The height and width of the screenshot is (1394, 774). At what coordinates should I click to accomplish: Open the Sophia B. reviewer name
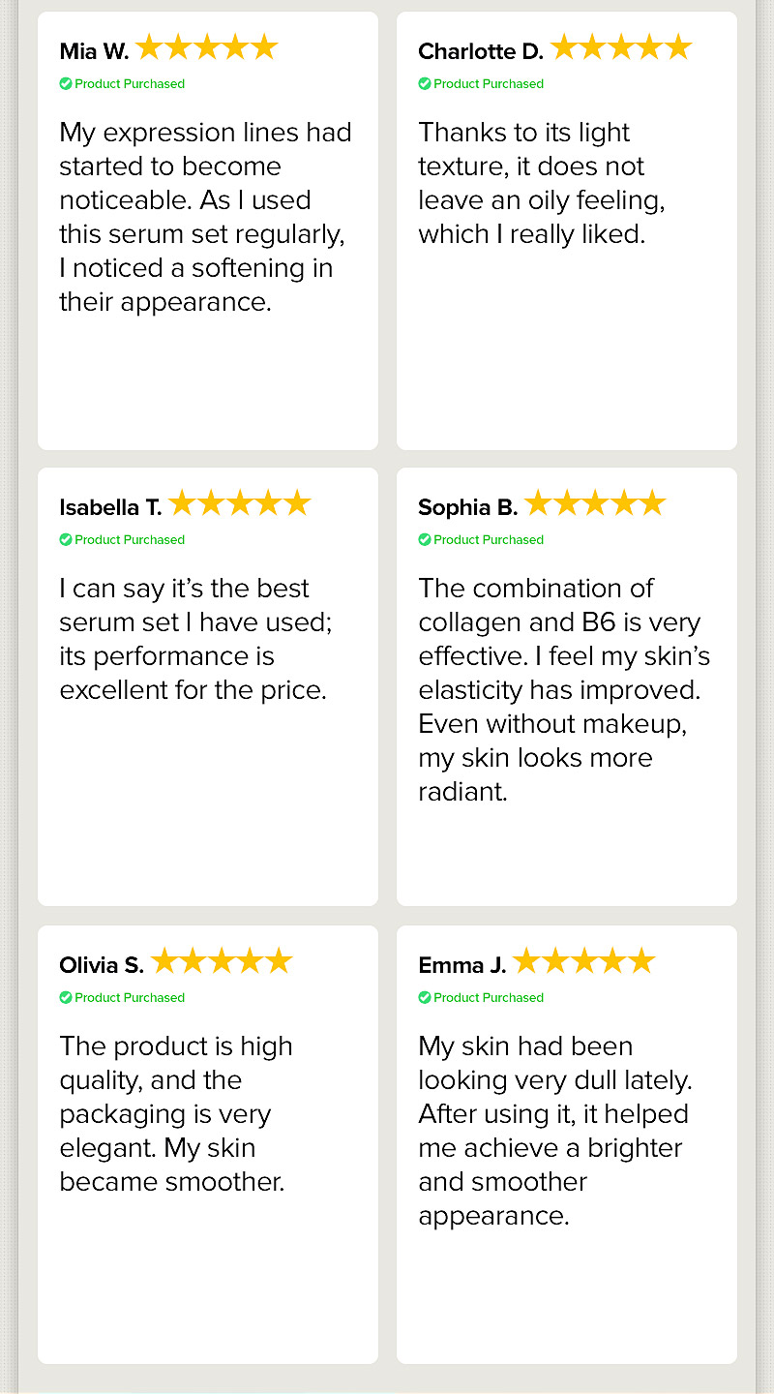tap(468, 508)
